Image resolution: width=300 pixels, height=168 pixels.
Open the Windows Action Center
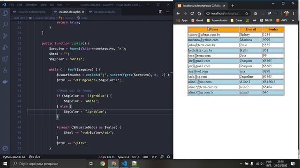pos(292,164)
